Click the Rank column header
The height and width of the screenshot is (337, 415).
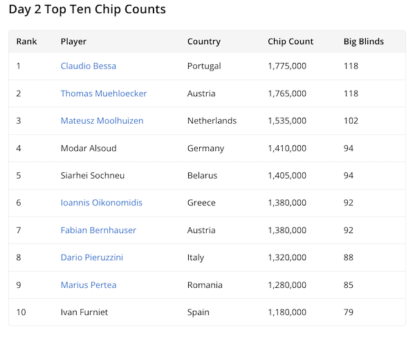[27, 42]
